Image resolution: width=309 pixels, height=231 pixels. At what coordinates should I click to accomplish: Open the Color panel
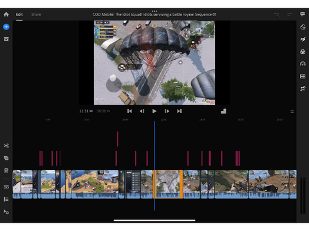pyautogui.click(x=303, y=51)
